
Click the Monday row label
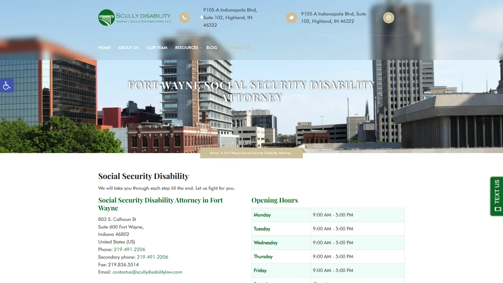coord(262,215)
